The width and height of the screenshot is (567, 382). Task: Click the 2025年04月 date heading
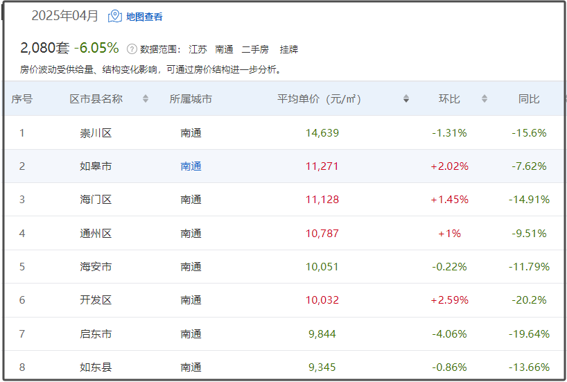coord(64,15)
